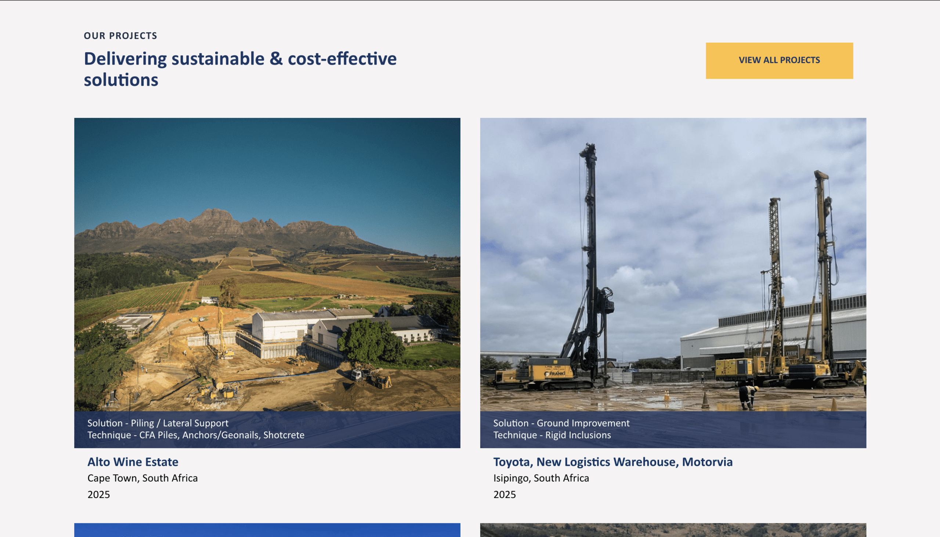Click the Delivering sustainable & cost-effective solutions heading

[240, 69]
